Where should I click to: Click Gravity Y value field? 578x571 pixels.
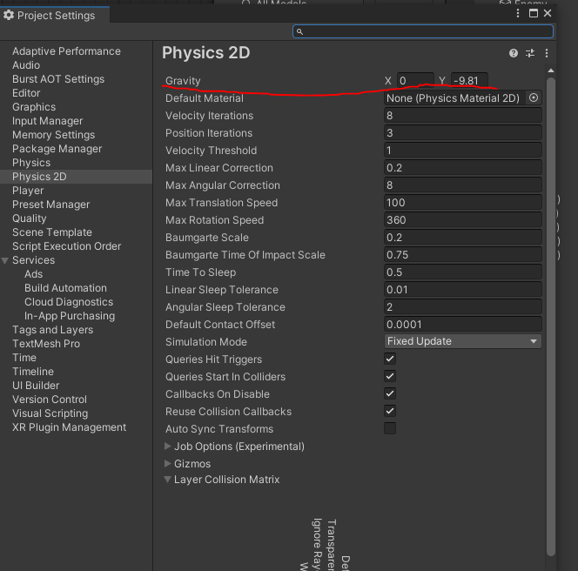[470, 80]
